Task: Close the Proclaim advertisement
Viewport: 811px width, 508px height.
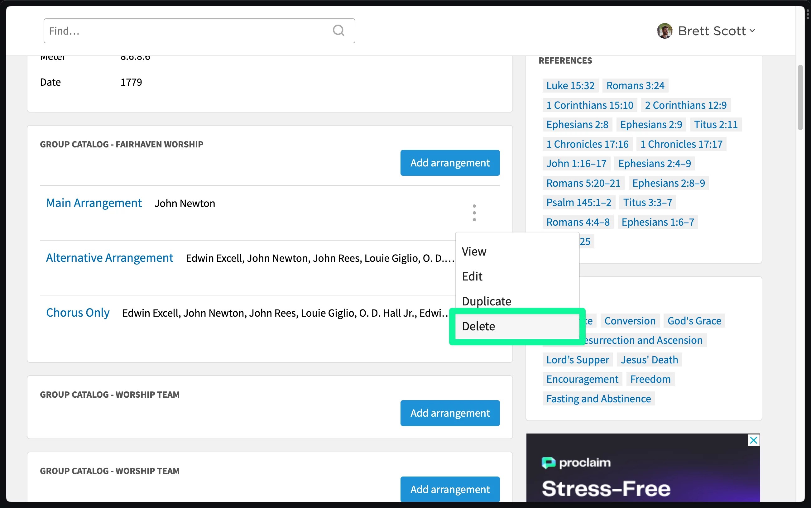Action: coord(754,440)
